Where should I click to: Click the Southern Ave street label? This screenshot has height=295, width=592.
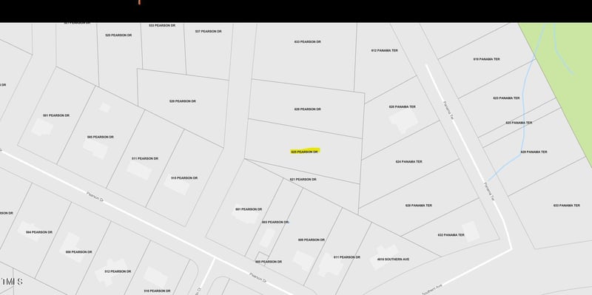pos(431,291)
